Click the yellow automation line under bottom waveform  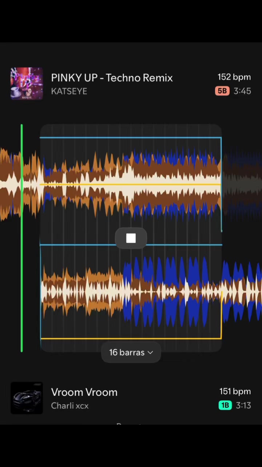click(x=131, y=339)
